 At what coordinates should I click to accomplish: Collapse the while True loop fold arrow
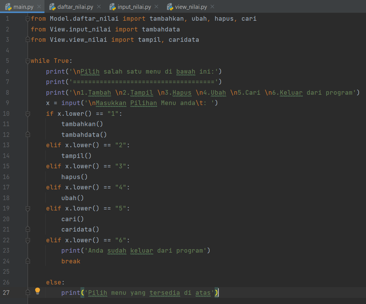pyautogui.click(x=27, y=60)
